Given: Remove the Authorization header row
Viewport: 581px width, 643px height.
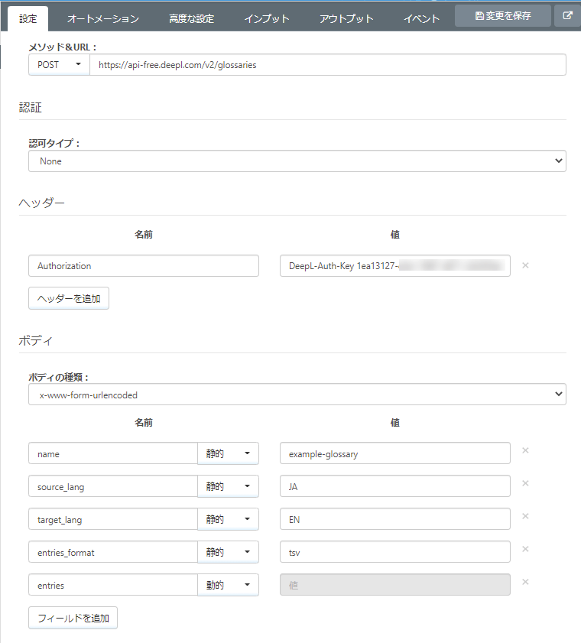Looking at the screenshot, I should pos(525,265).
